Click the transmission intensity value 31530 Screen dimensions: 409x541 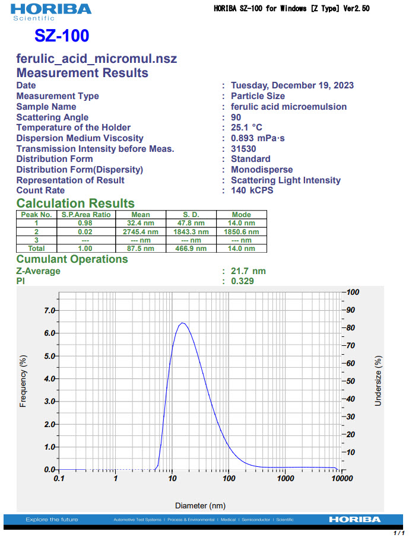tap(243, 149)
